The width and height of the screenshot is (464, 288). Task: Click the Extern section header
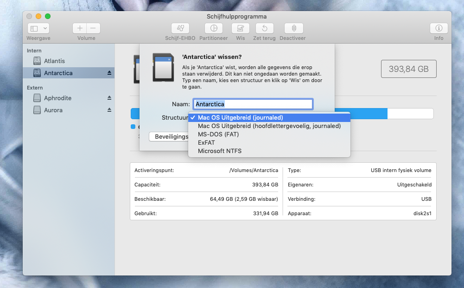(35, 88)
